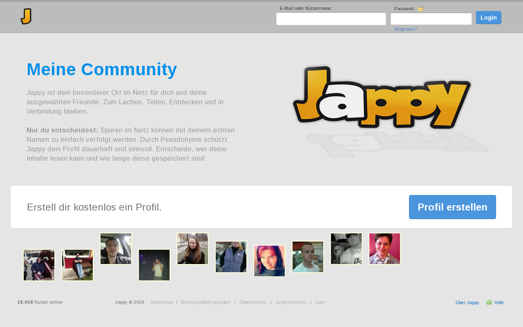Click the 18.458 Nutzer online counter
523x327 pixels.
coord(40,302)
